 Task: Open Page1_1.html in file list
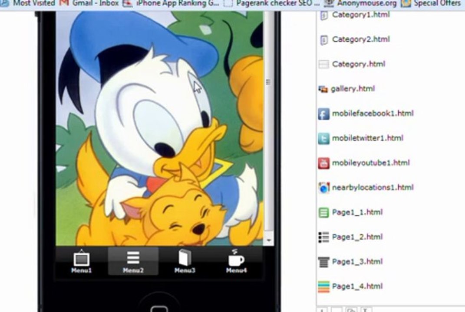point(357,212)
